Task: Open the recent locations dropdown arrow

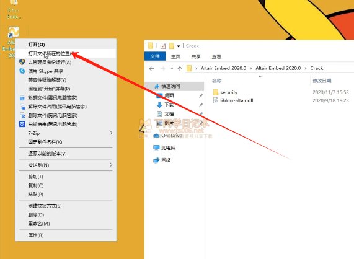Action: 172,68
